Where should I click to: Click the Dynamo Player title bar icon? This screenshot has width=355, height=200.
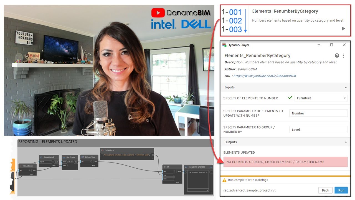(x=224, y=45)
